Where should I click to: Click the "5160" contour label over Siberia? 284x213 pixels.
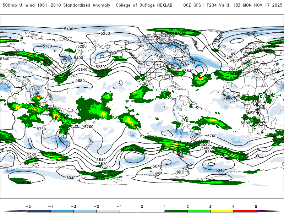47,46
